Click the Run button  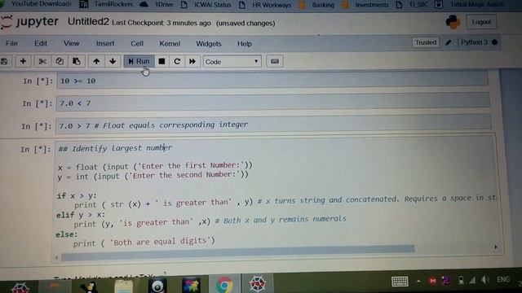[x=139, y=61]
